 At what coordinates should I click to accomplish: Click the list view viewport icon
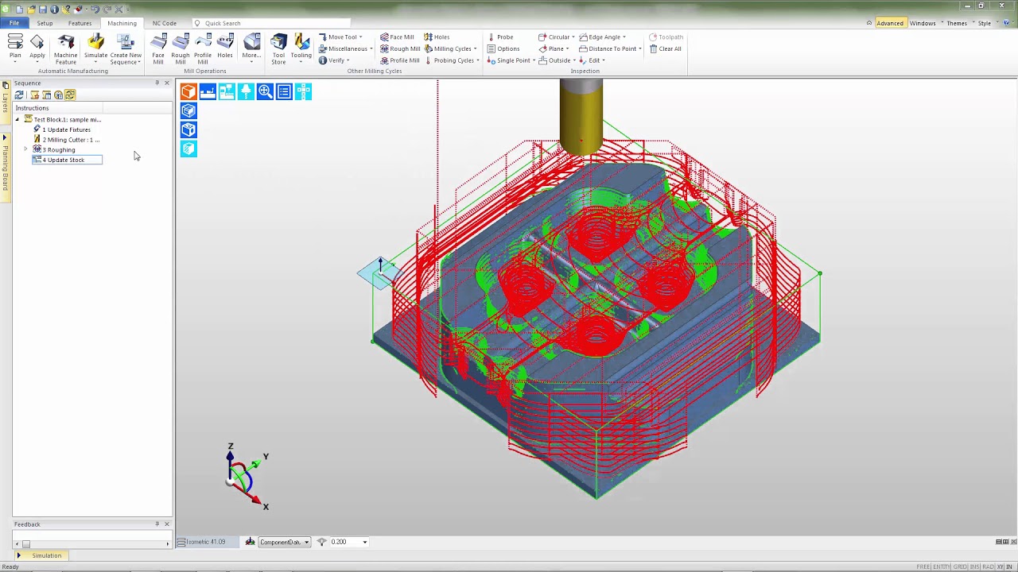pyautogui.click(x=284, y=91)
